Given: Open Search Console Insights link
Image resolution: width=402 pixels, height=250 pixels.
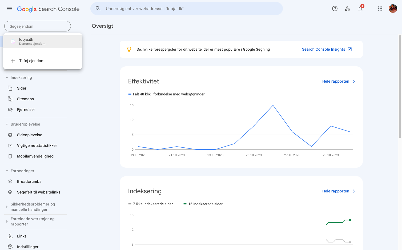Looking at the screenshot, I should click(x=327, y=49).
